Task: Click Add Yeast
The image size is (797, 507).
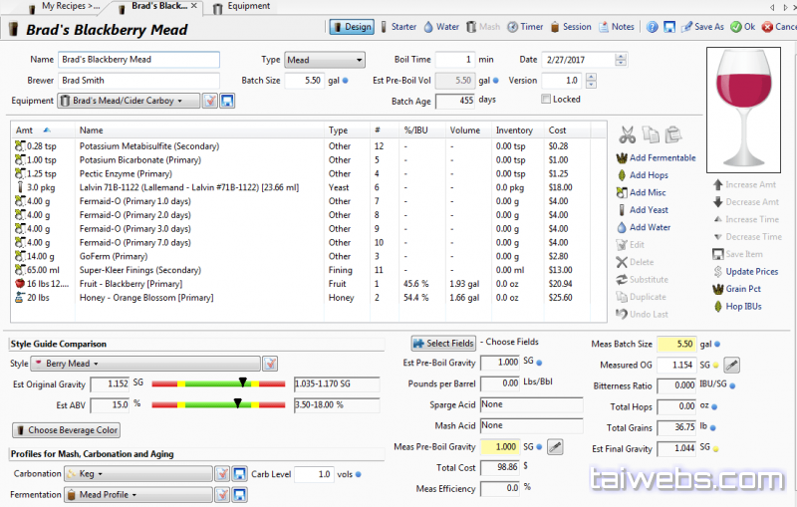Action: coord(648,210)
